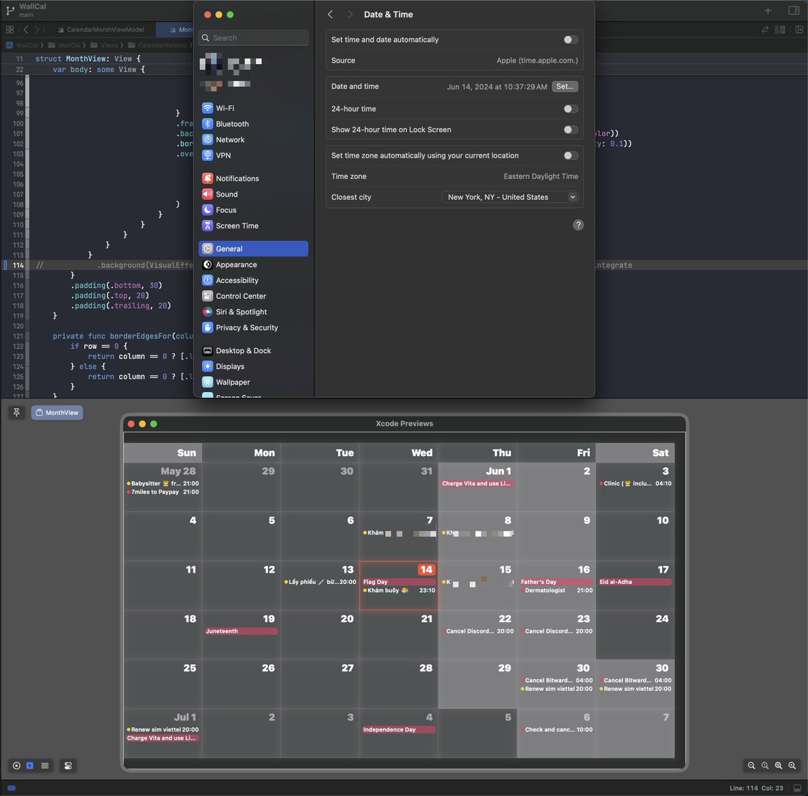Open Focus settings in sidebar

pos(253,210)
